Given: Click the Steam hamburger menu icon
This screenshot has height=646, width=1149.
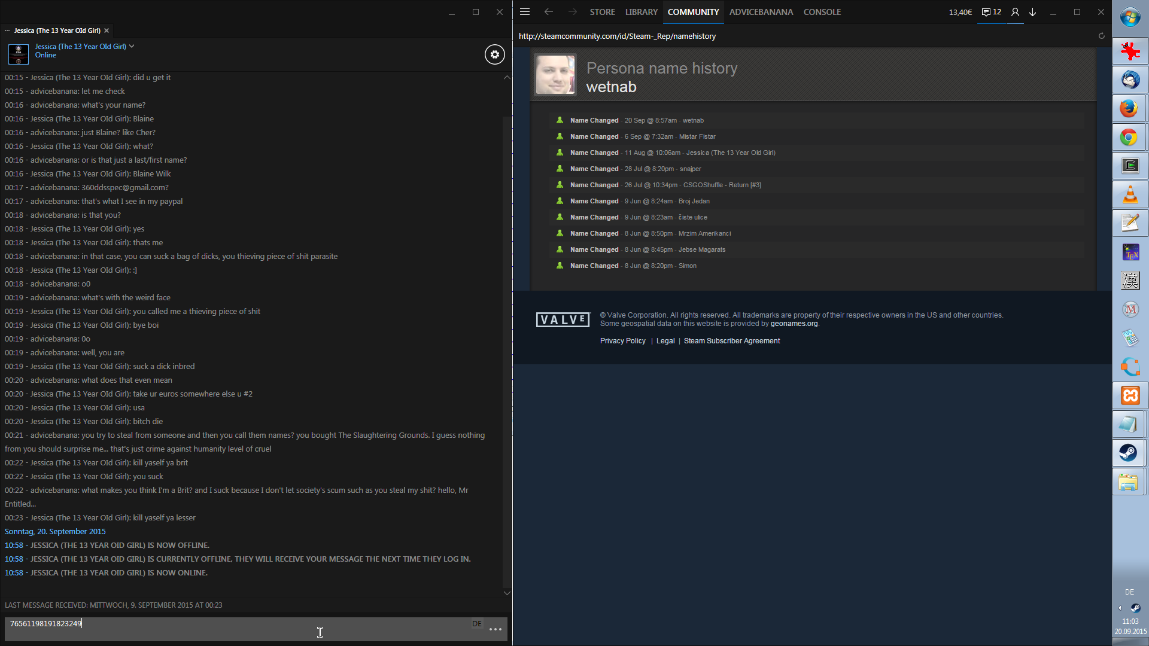Looking at the screenshot, I should point(525,12).
